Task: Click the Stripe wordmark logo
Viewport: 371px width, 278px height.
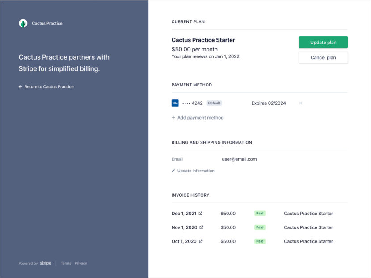Action: [45, 263]
